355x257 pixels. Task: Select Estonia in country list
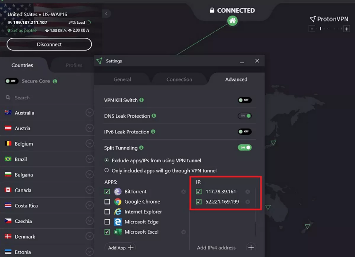(47, 252)
